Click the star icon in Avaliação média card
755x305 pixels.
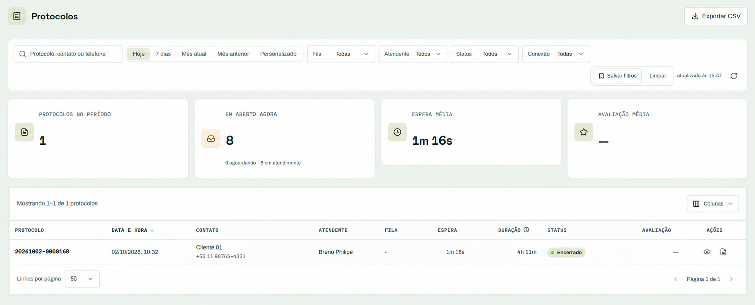[x=584, y=132]
